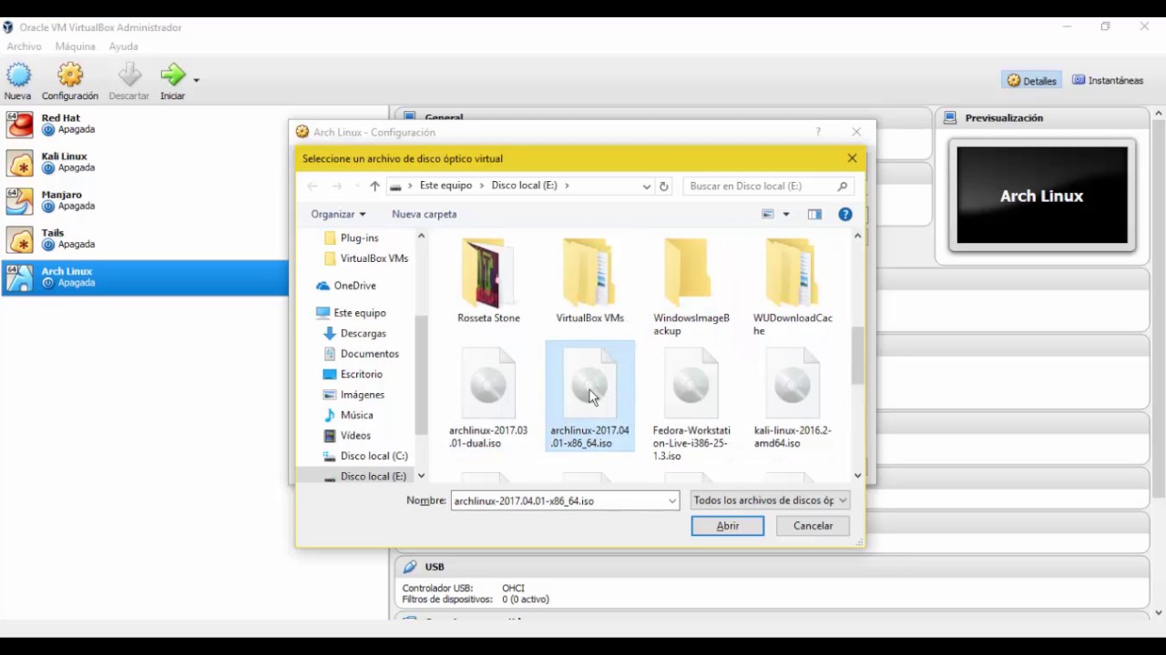The image size is (1166, 655).
Task: Click the forward navigation arrow
Action: pyautogui.click(x=337, y=186)
